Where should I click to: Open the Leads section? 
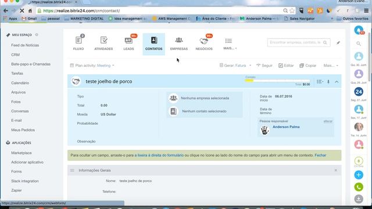(128, 43)
